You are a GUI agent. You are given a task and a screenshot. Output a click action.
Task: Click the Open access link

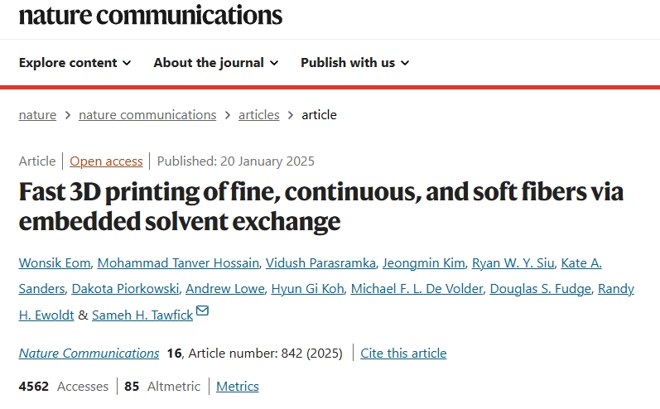(106, 161)
